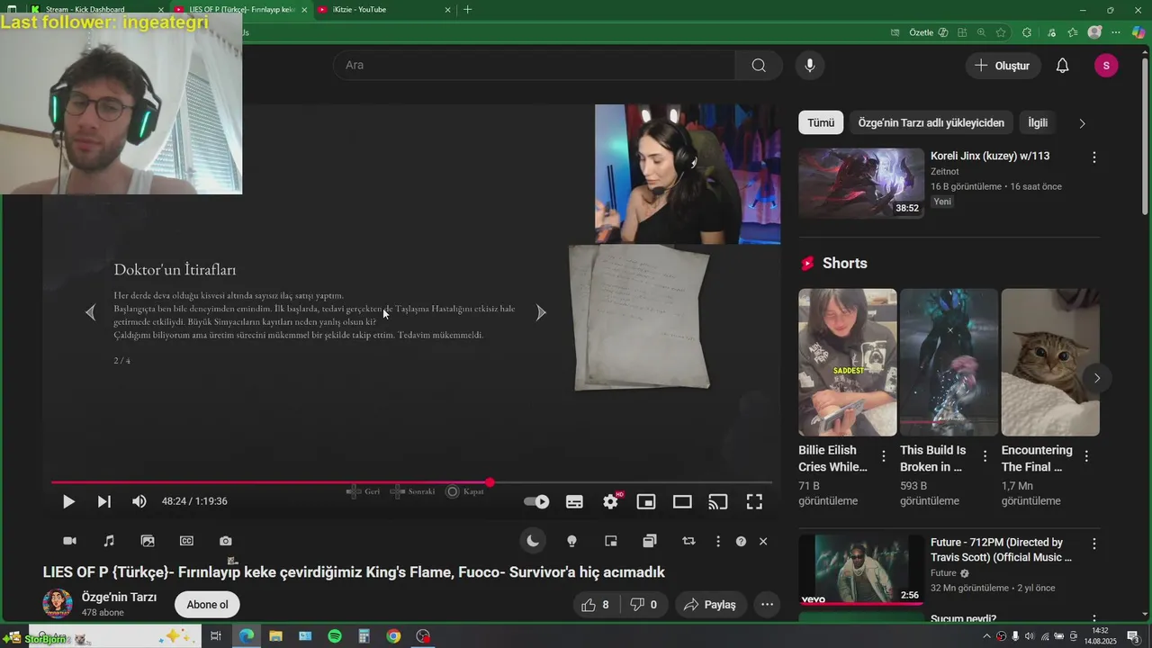Open extension toolbar vertical dots menu
This screenshot has height=648, width=1152.
coord(717,541)
